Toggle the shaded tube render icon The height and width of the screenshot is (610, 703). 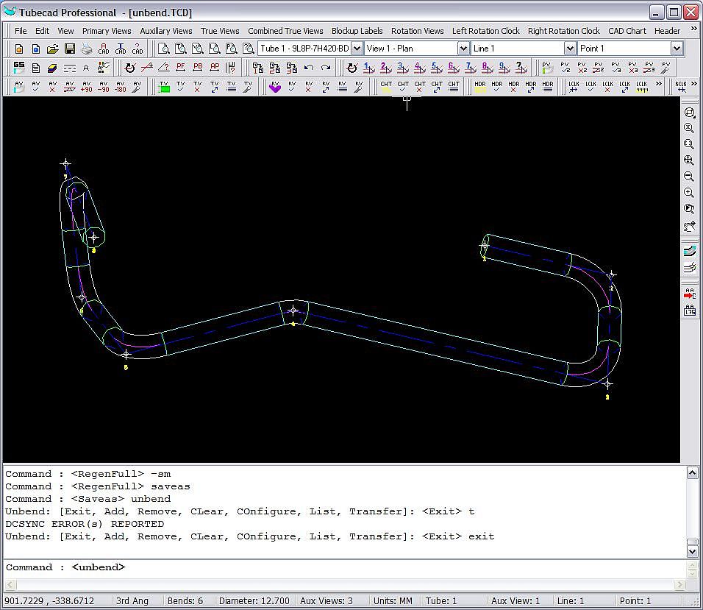(x=689, y=251)
